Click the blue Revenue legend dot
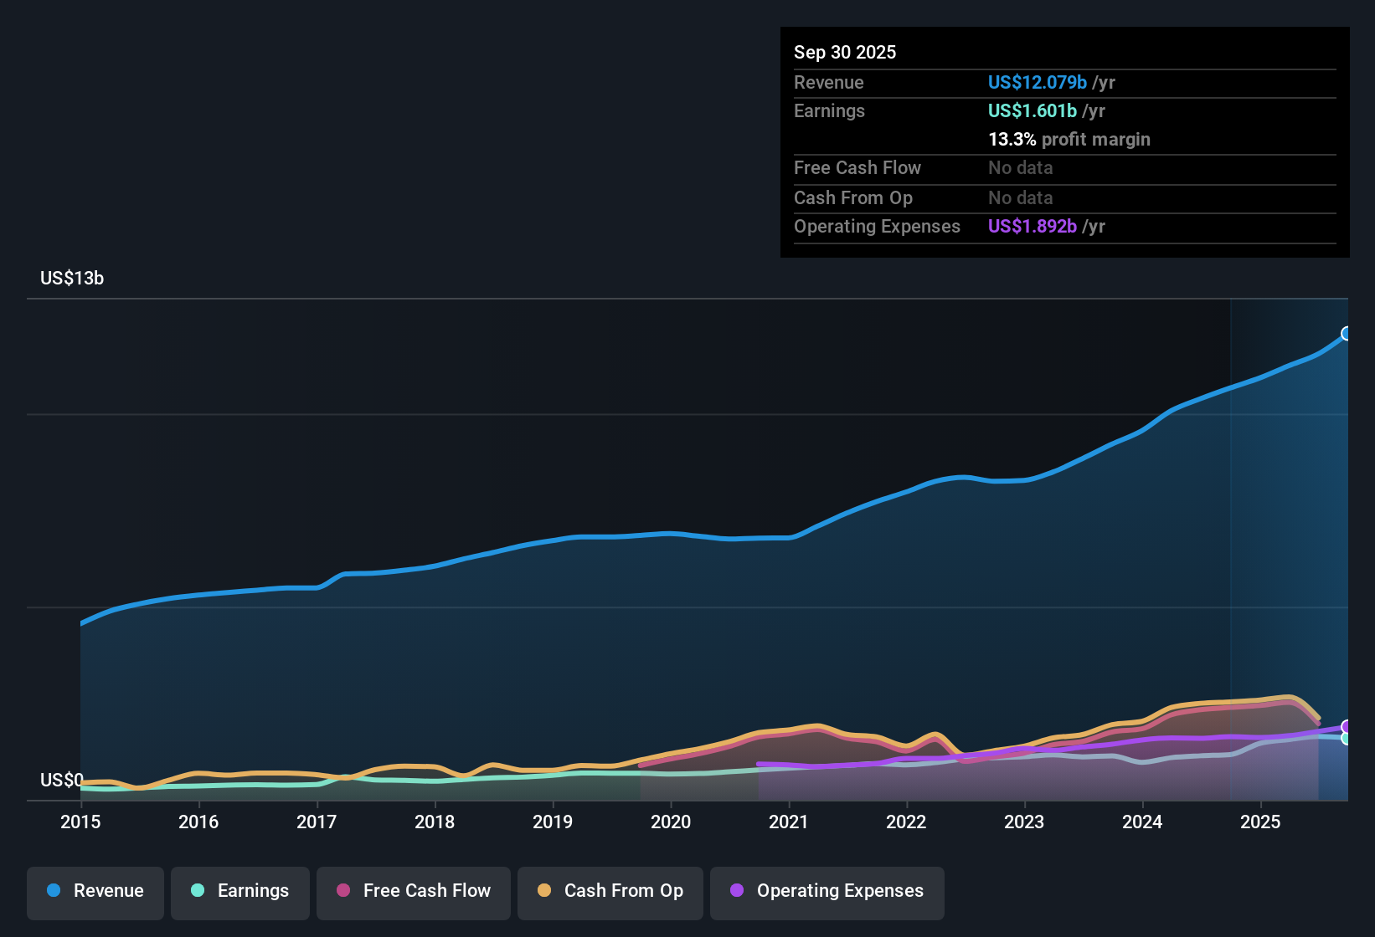The image size is (1375, 937). point(54,891)
